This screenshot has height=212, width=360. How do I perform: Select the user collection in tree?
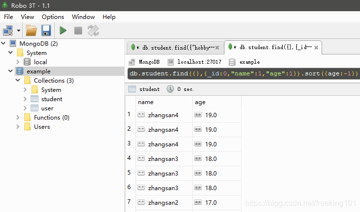[x=47, y=108]
